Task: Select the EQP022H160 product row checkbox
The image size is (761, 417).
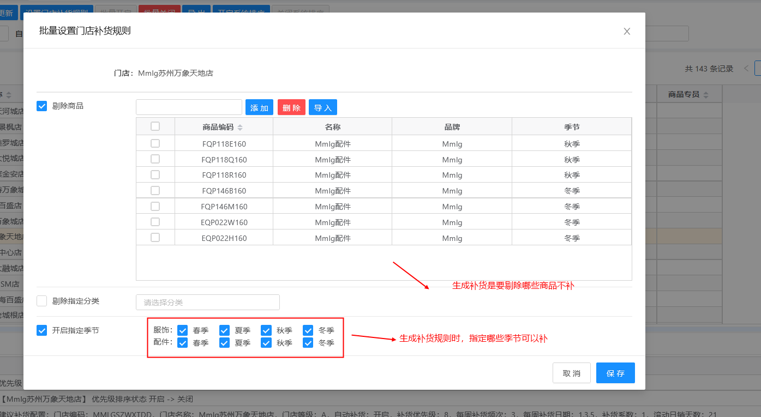Action: tap(155, 238)
